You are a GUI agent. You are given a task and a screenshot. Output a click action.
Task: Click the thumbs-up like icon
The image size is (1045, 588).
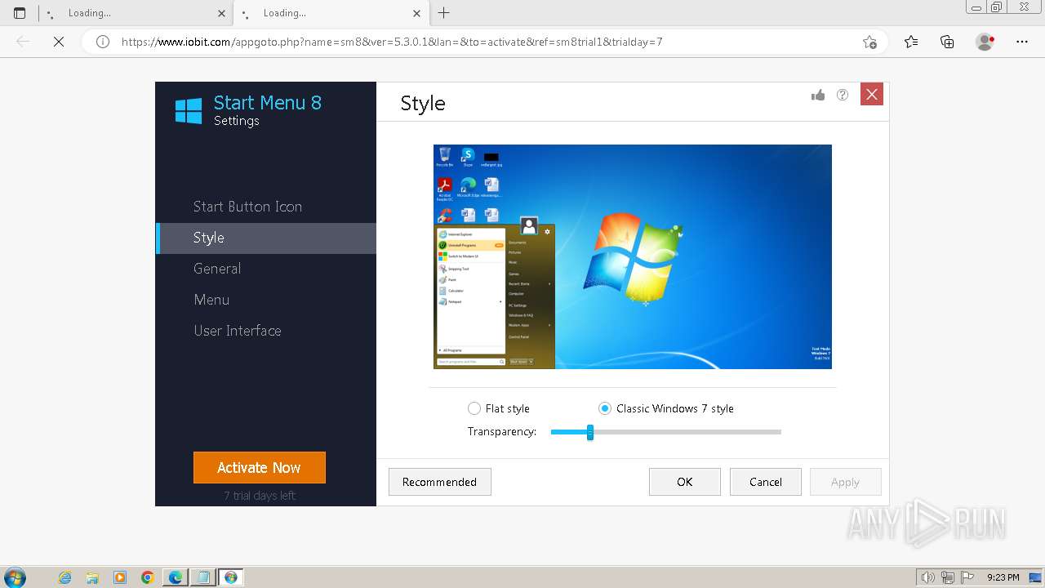pos(818,95)
